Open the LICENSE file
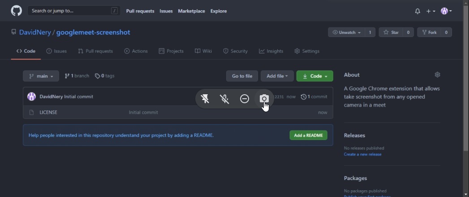The height and width of the screenshot is (197, 469). coord(48,112)
